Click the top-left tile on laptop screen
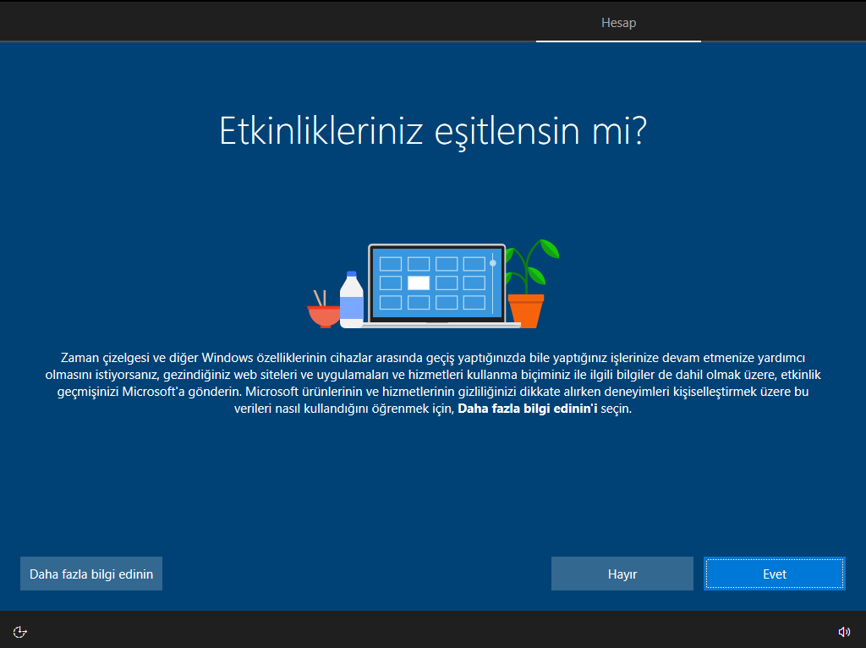 click(x=390, y=264)
